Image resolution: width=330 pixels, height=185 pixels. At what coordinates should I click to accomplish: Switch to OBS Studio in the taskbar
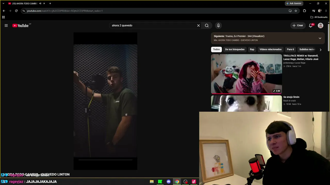[x=185, y=182]
